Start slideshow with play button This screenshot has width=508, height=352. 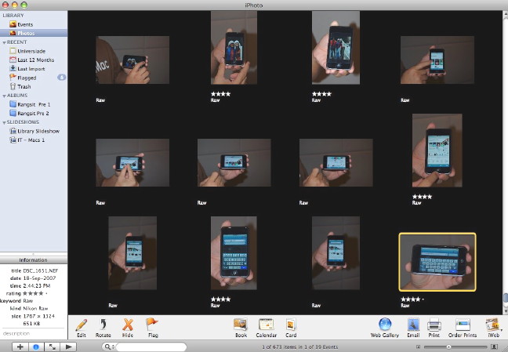coord(68,347)
